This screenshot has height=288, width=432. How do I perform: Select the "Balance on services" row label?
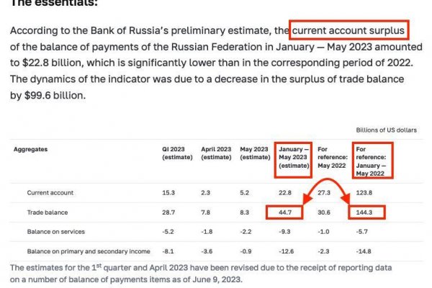click(x=56, y=231)
